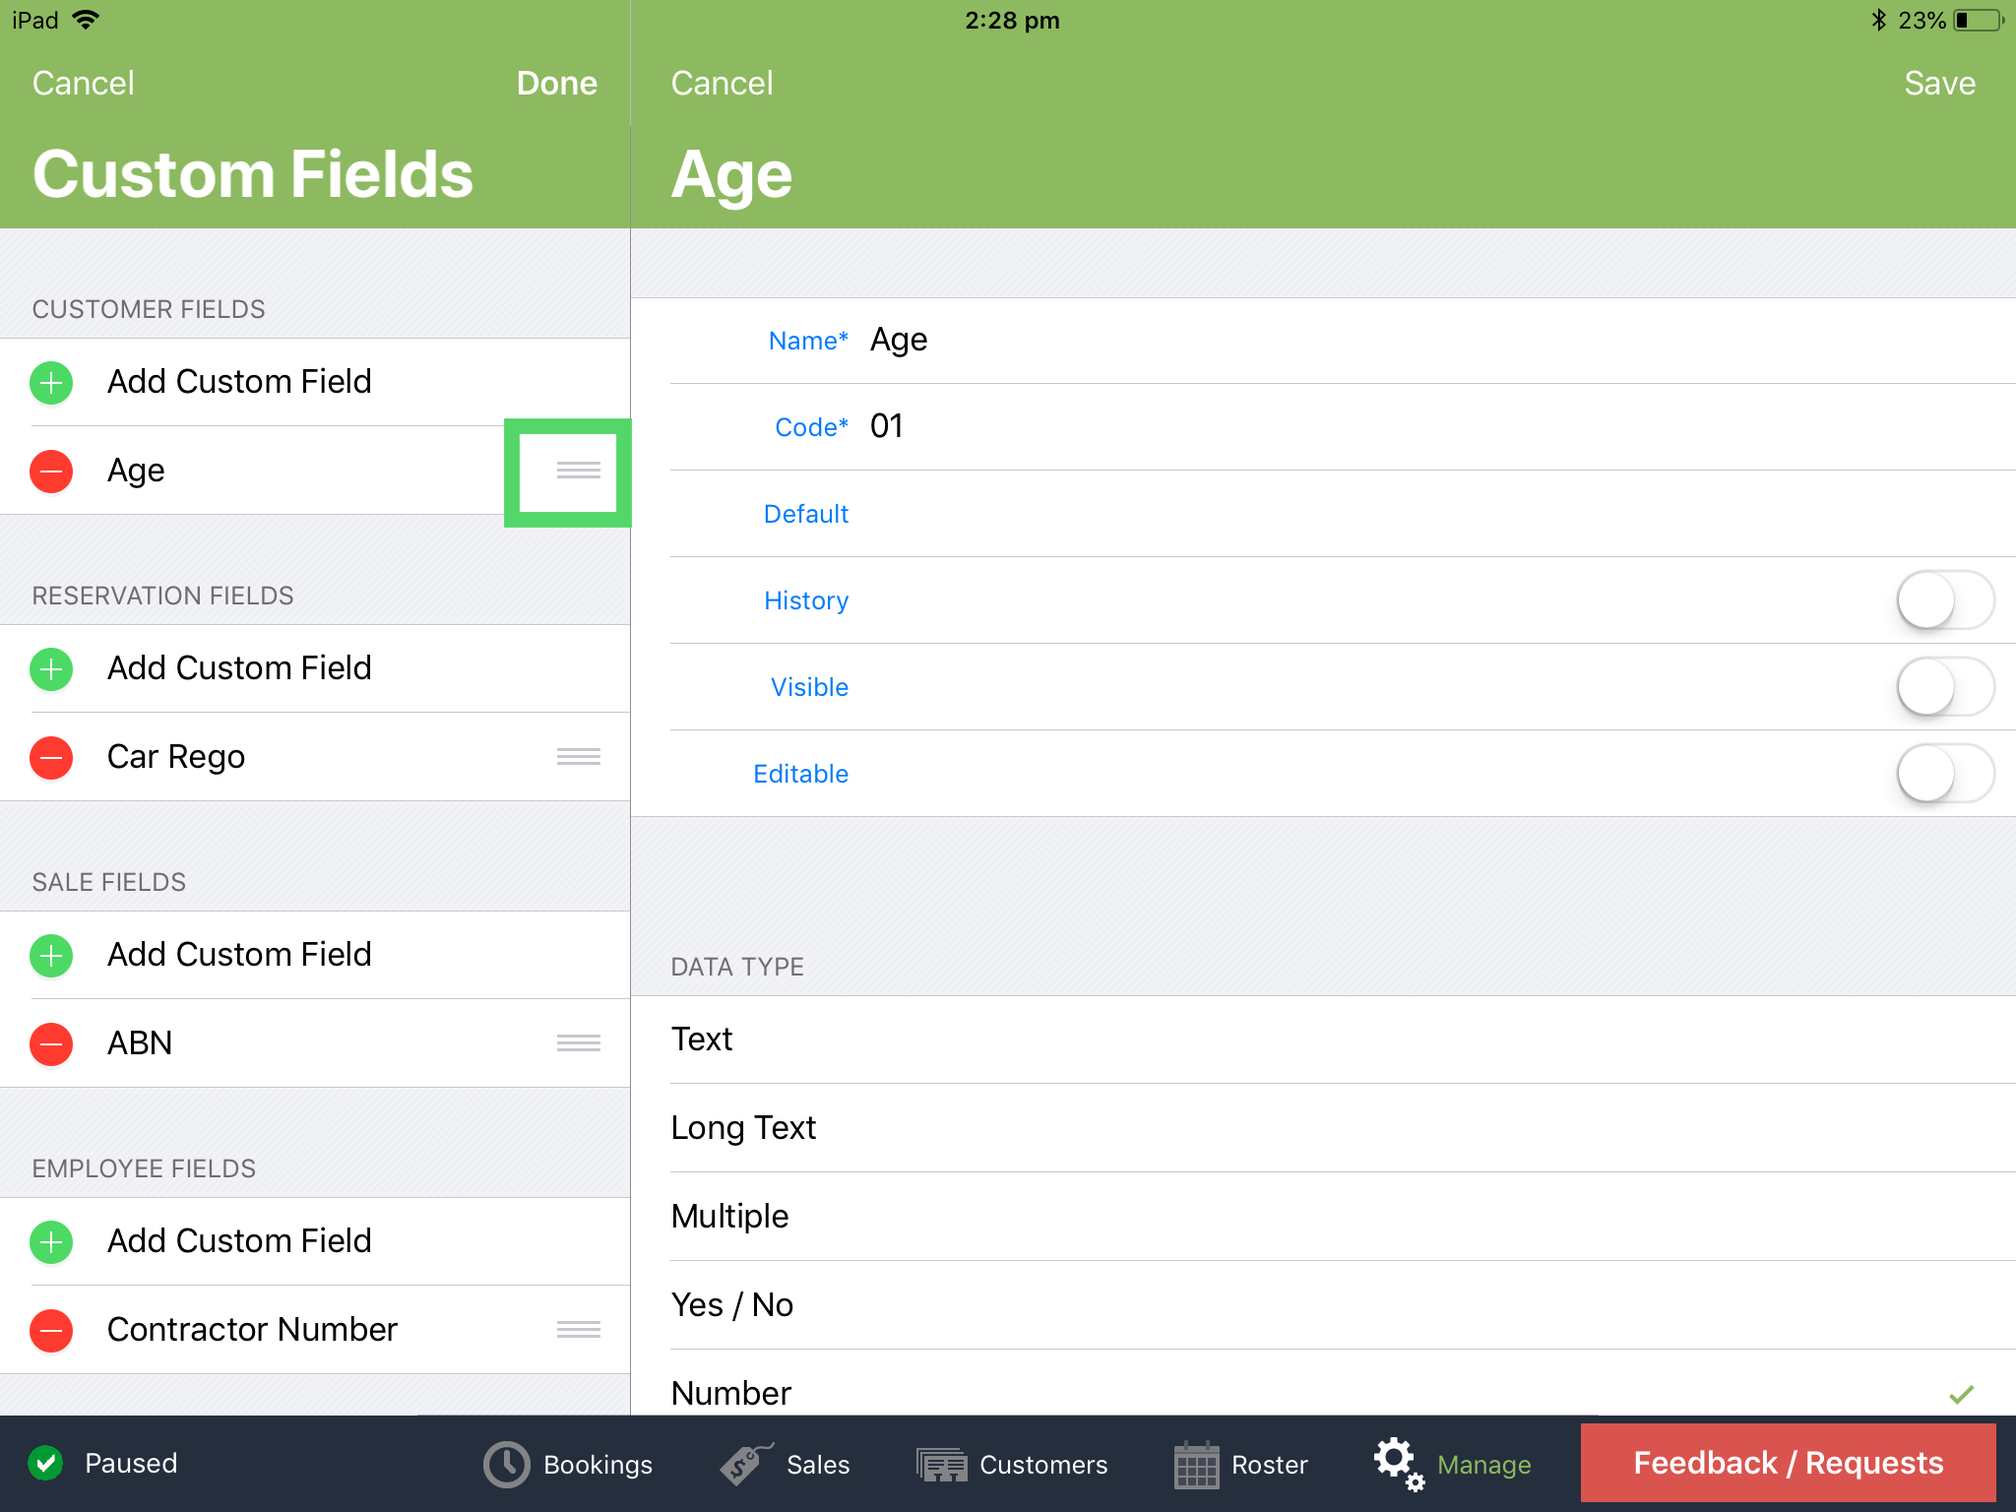This screenshot has height=1512, width=2016.
Task: Open the Contractor Number field row
Action: 315,1330
